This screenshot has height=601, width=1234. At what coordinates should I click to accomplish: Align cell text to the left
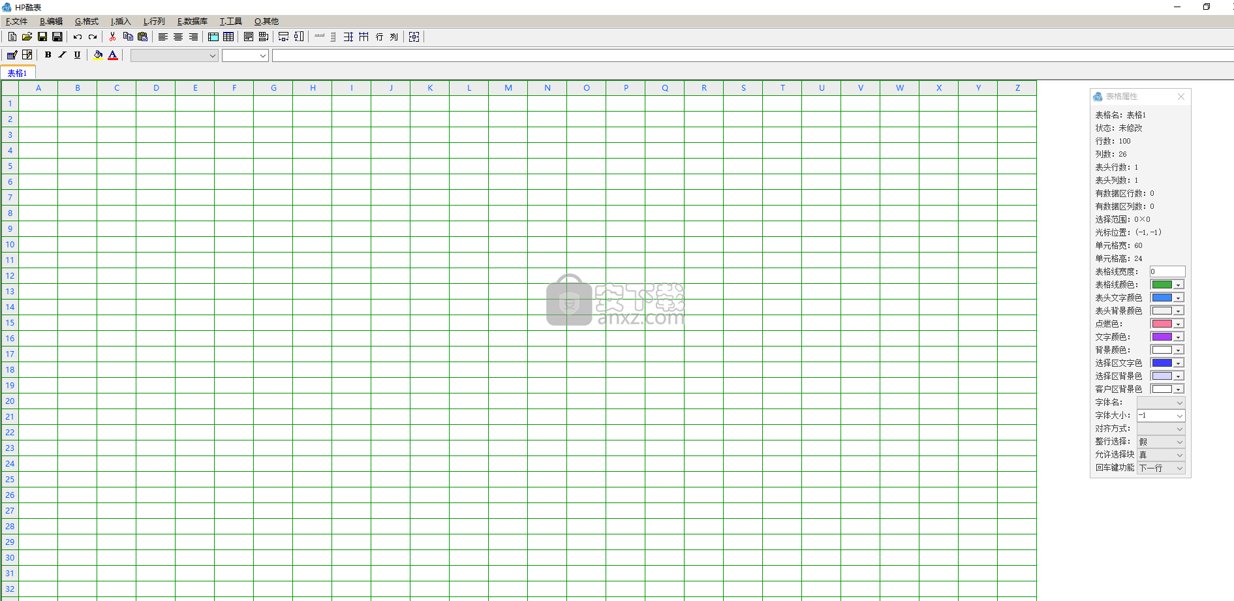click(163, 37)
